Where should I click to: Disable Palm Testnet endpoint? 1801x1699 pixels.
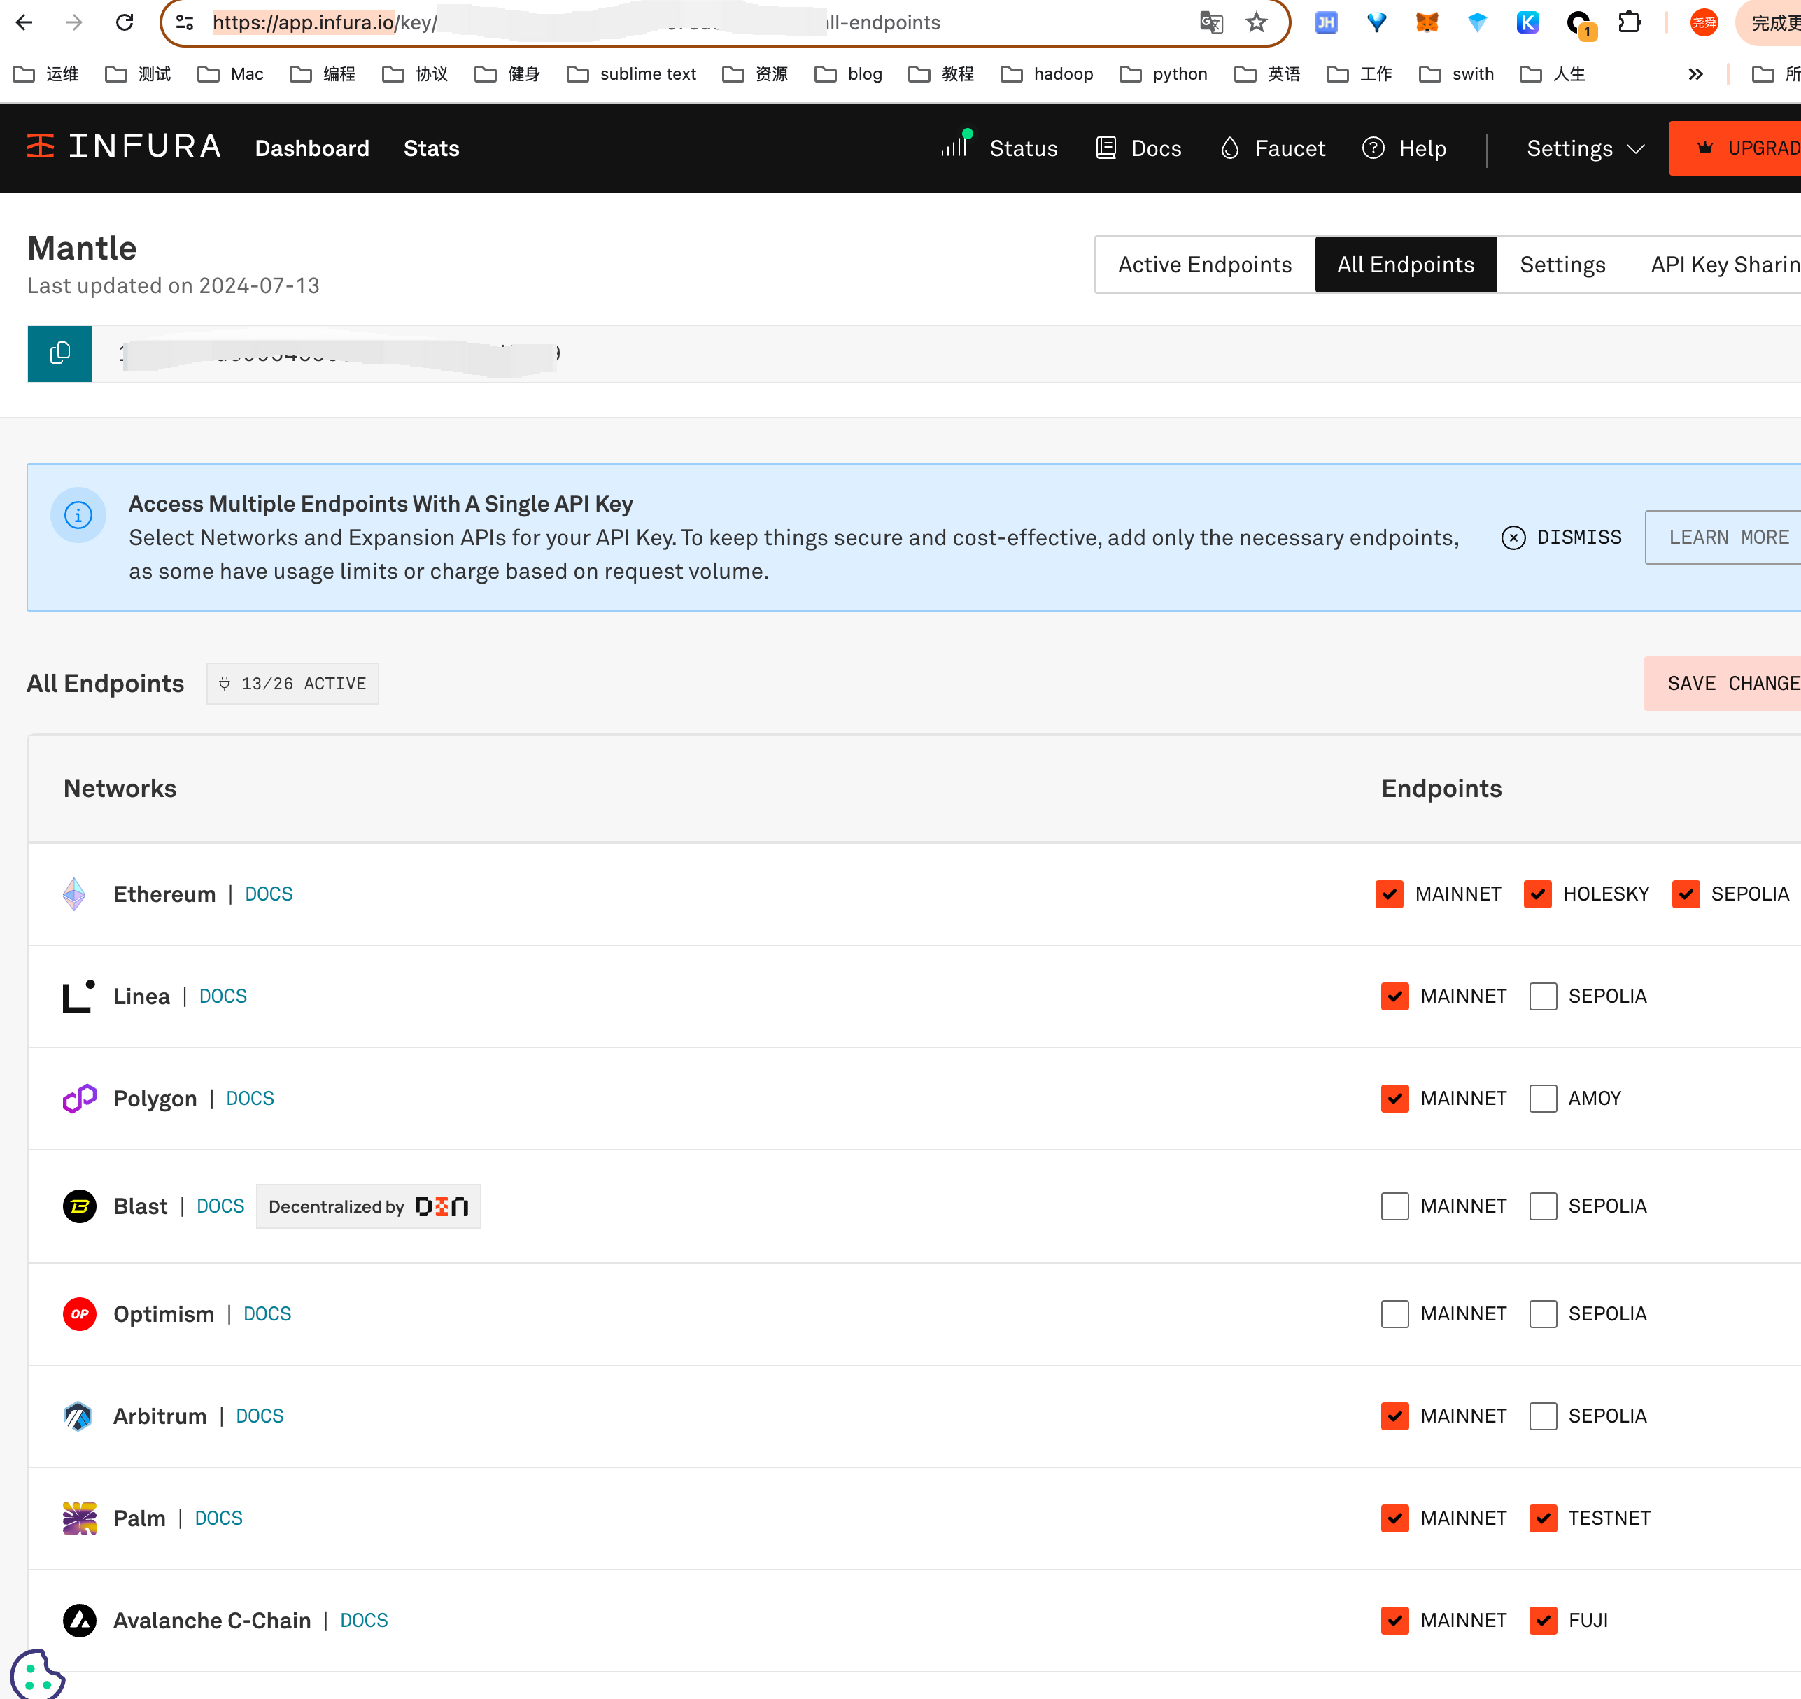(x=1543, y=1518)
